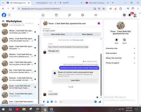Viewport: 141px width, 112px height.
Task: Open McKall conversation in the list
Action: pyautogui.click(x=19, y=32)
